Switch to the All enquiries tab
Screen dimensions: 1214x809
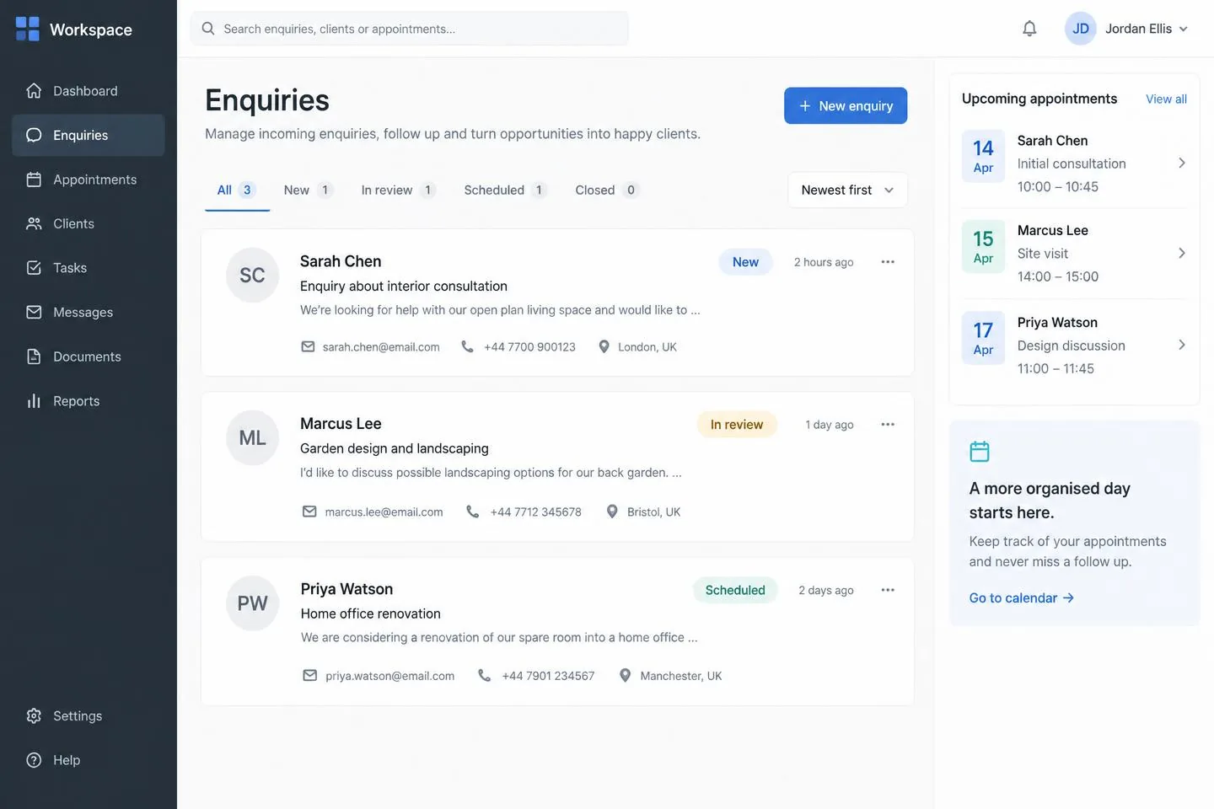[237, 190]
